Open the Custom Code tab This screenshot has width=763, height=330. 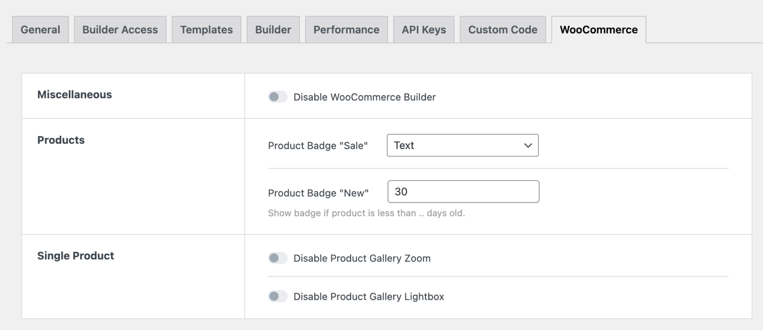(x=503, y=30)
